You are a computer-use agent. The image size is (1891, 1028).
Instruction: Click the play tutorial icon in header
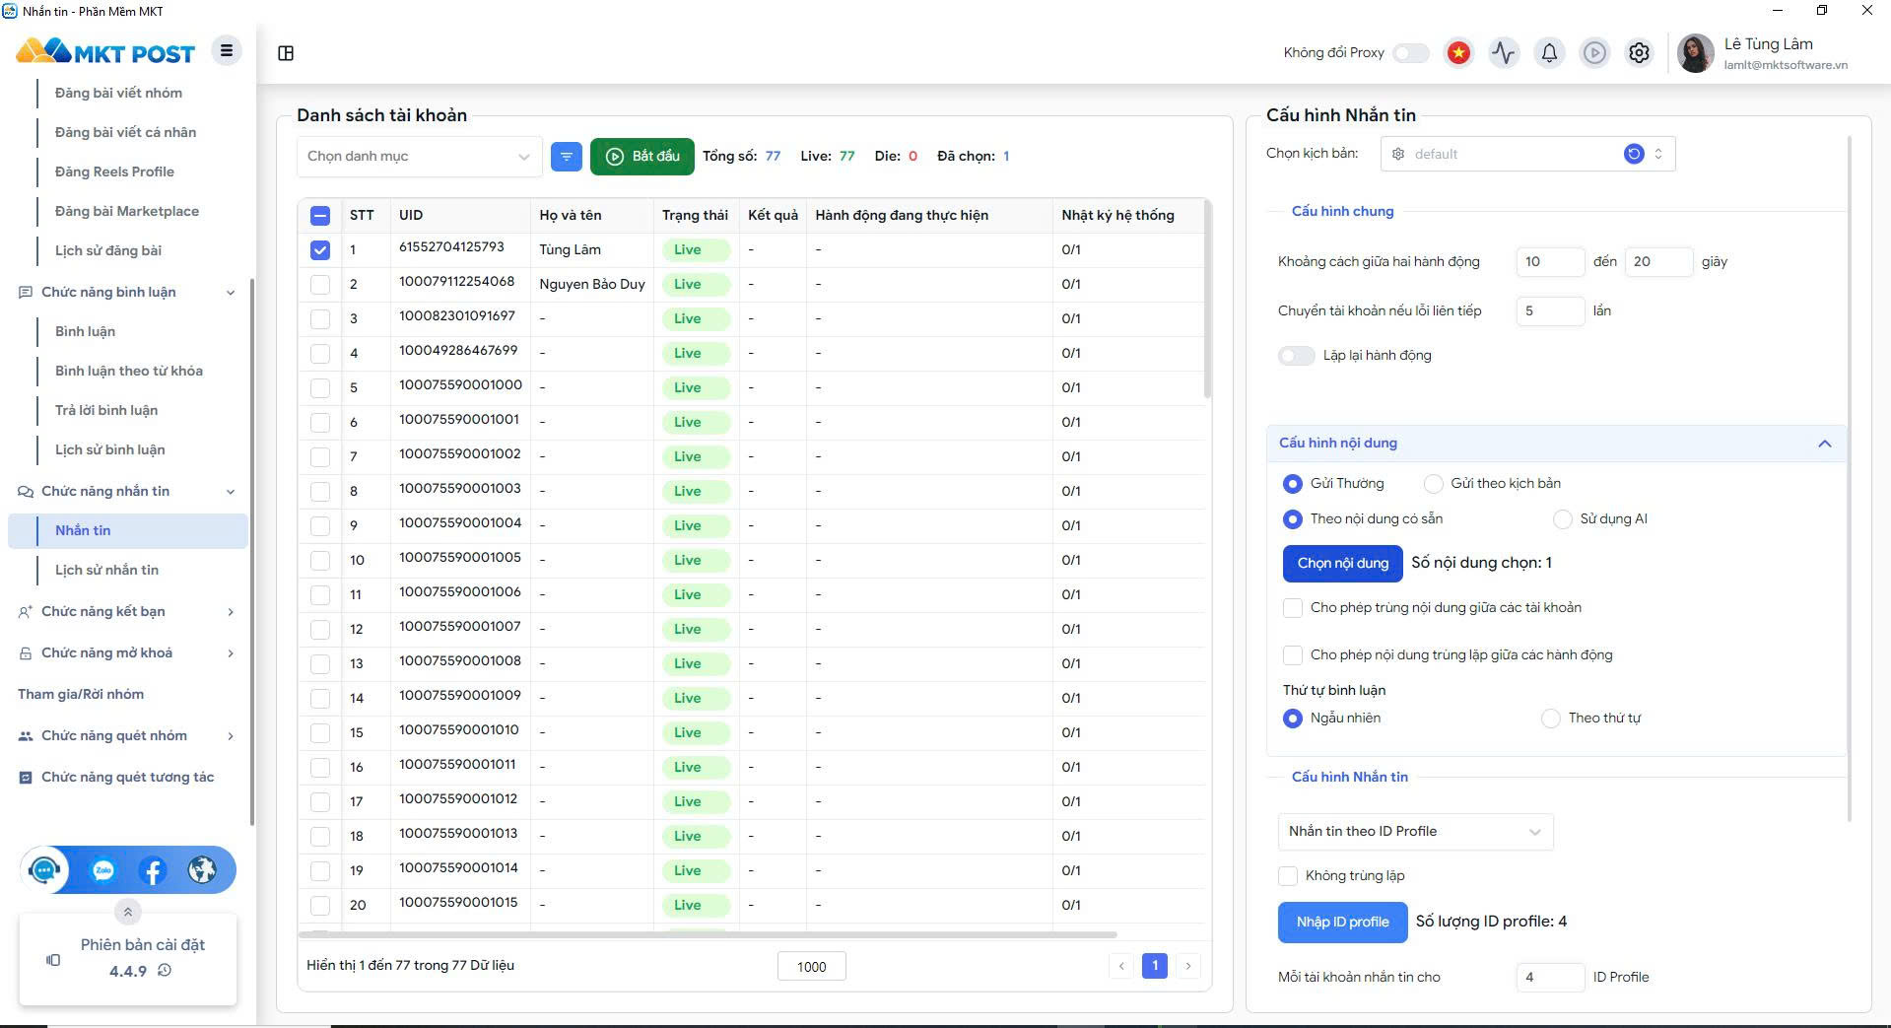[1594, 52]
